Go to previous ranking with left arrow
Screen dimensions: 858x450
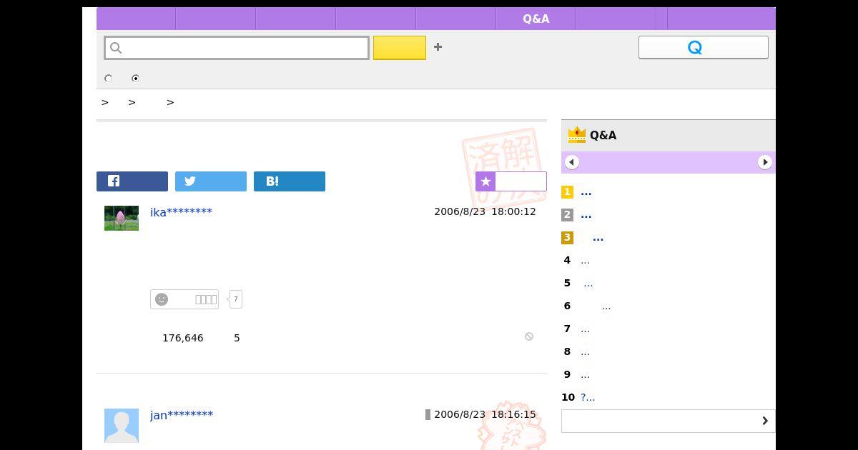click(x=571, y=162)
